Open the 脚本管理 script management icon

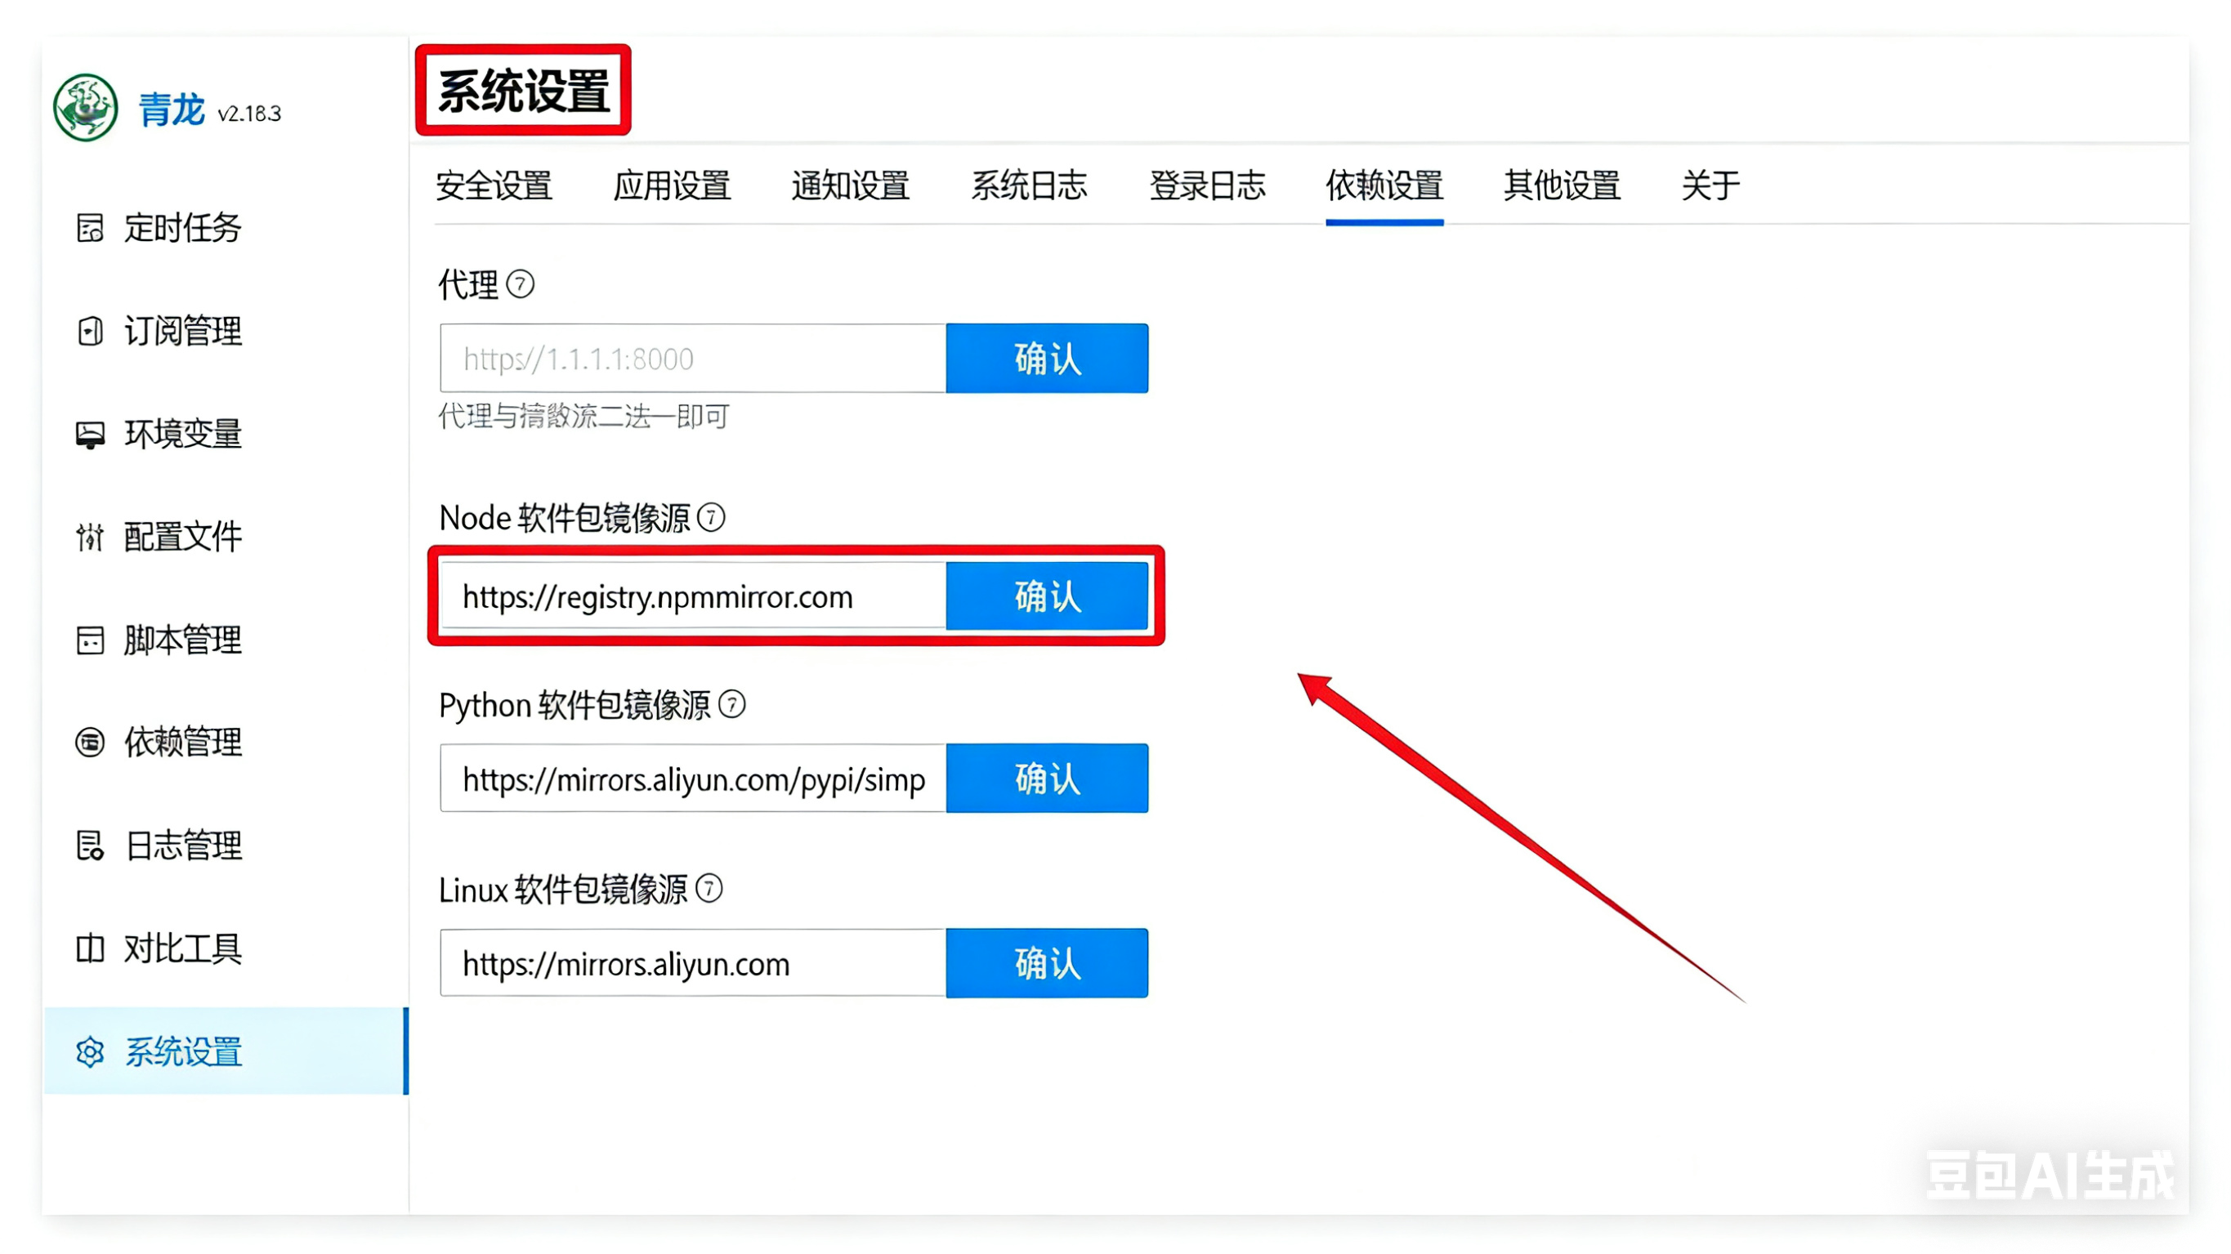(x=90, y=640)
